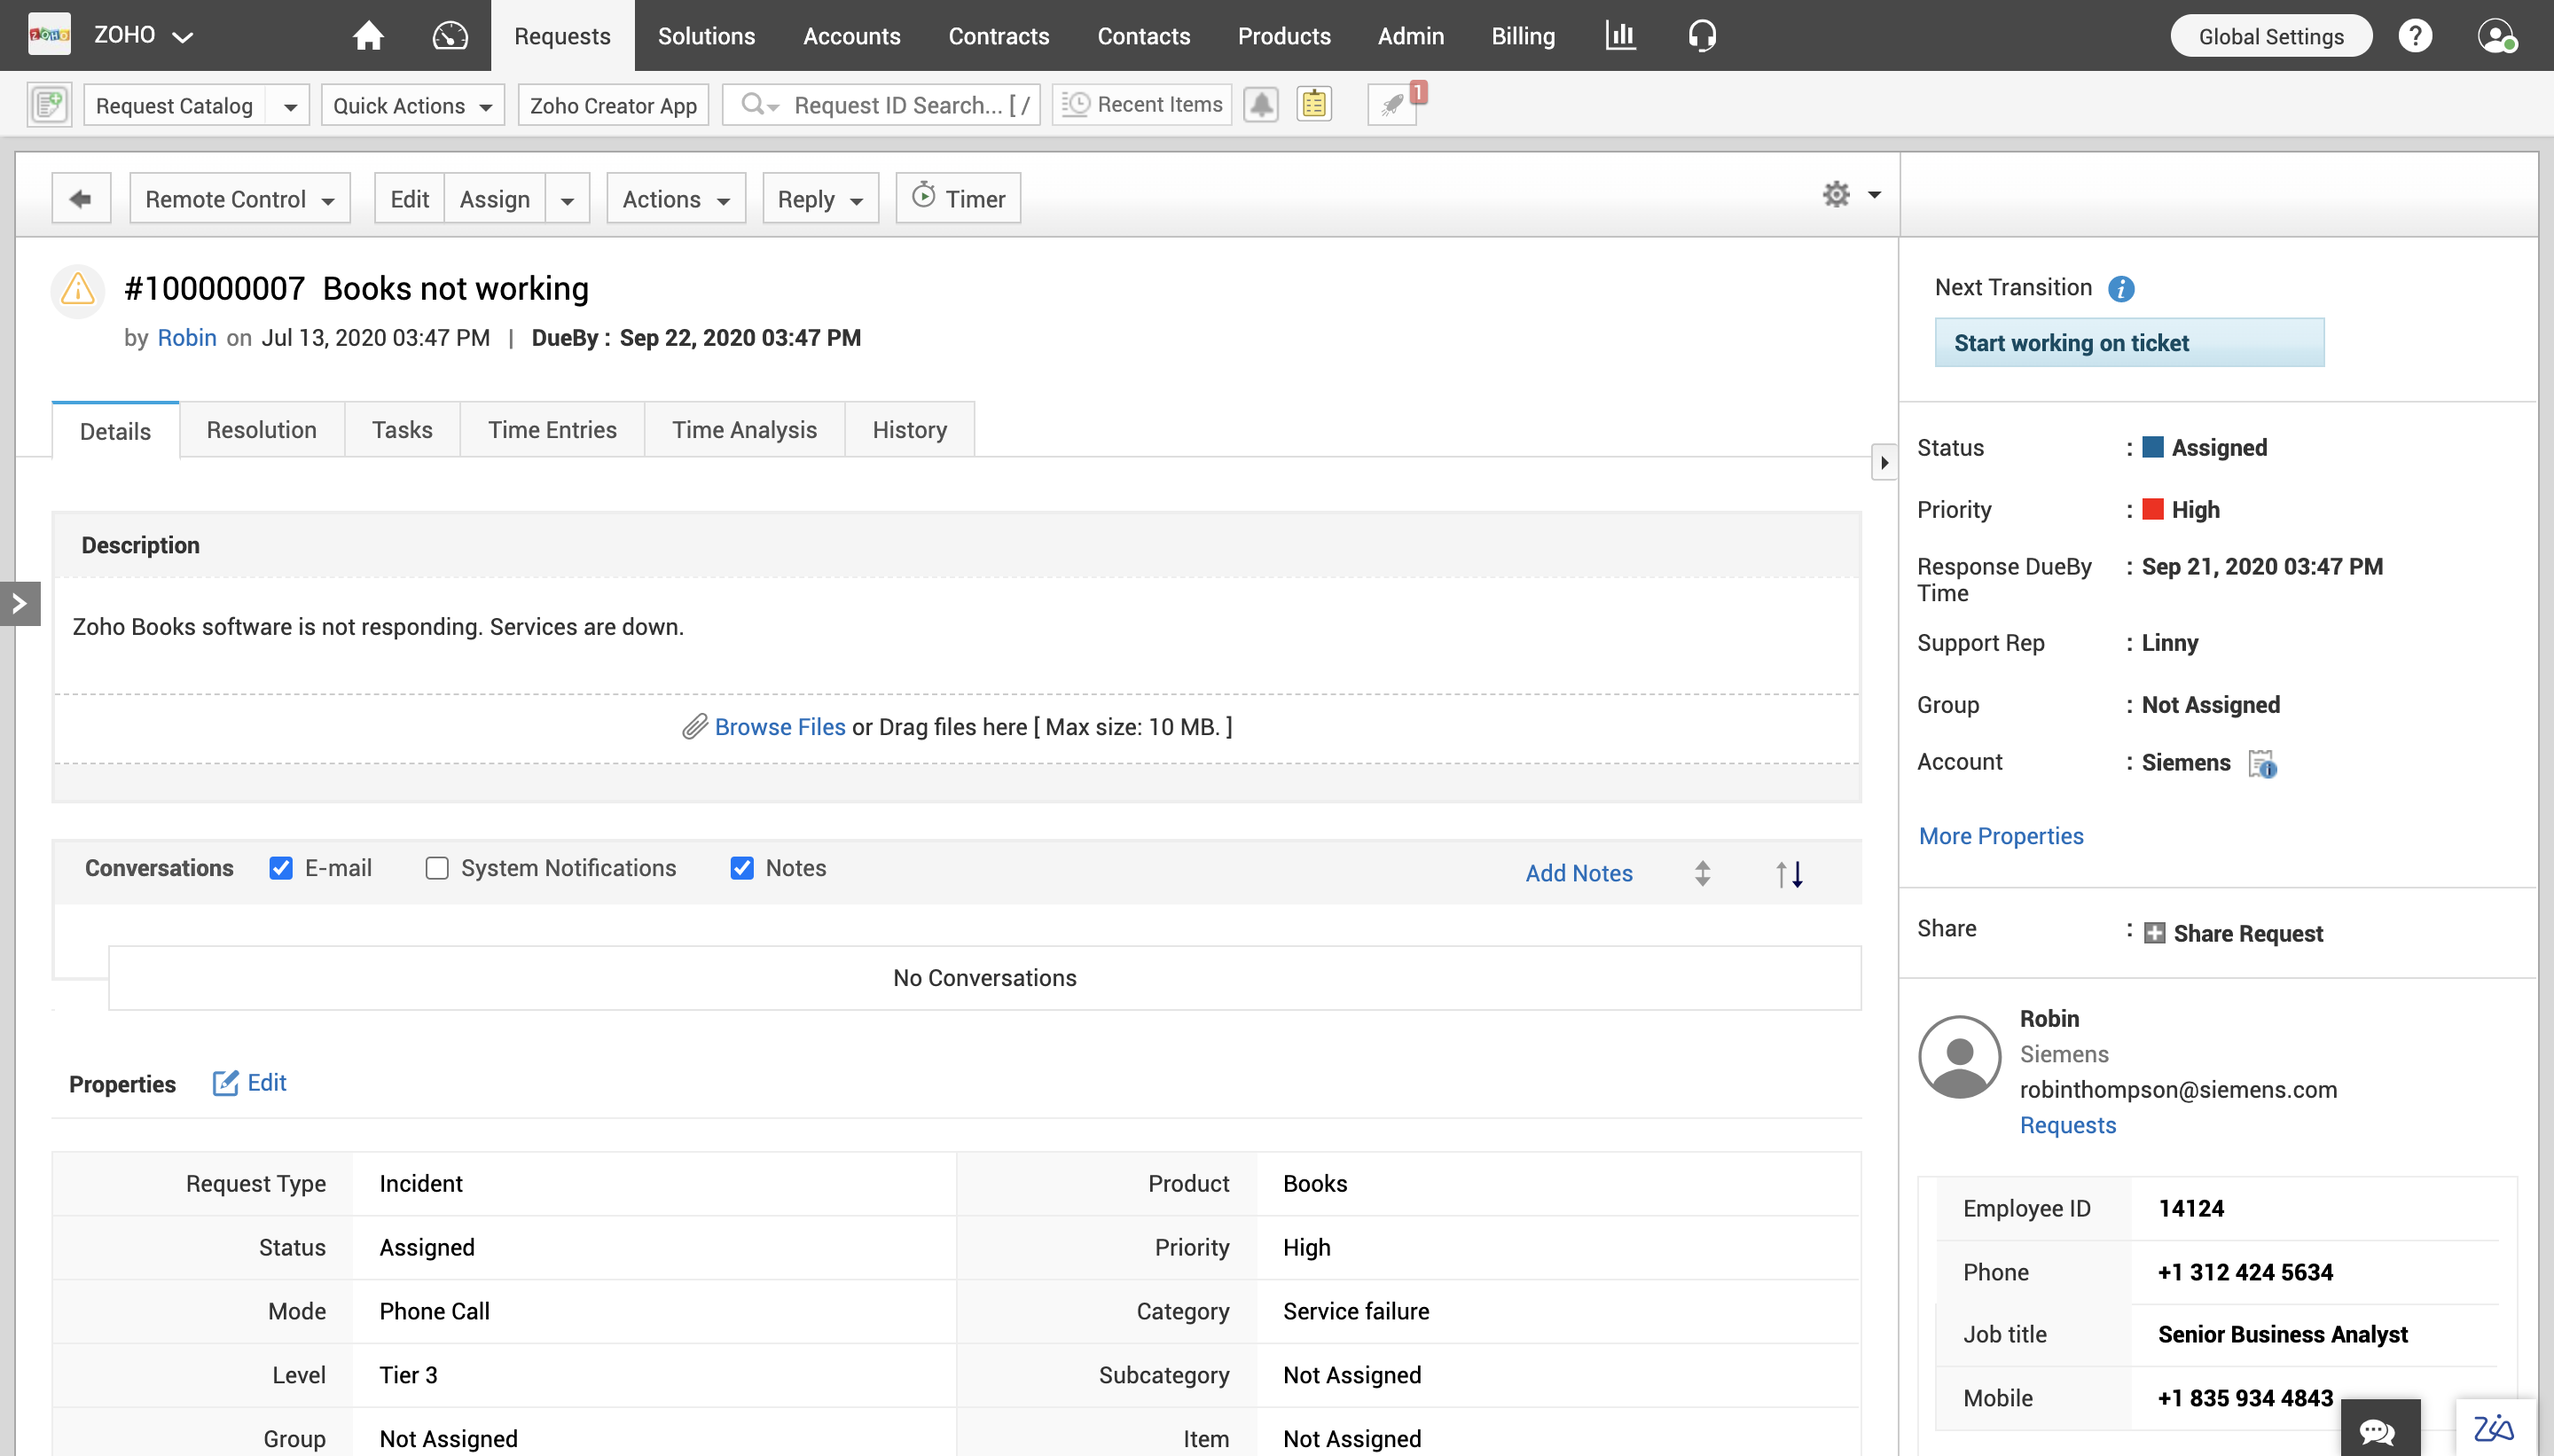Expand the Actions dropdown menu
This screenshot has height=1456, width=2554.
point(676,199)
